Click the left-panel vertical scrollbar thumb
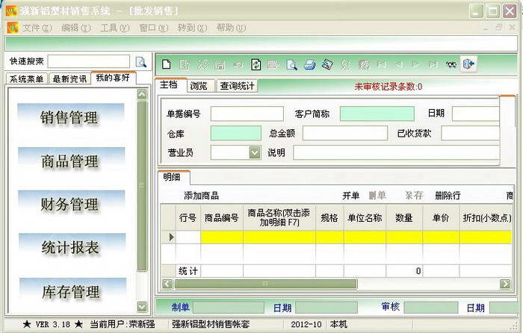Viewport: 523px width, 333px height. pyautogui.click(x=142, y=187)
